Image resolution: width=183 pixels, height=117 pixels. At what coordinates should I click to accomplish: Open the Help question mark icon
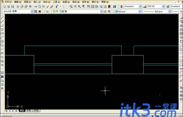pyautogui.click(x=114, y=6)
